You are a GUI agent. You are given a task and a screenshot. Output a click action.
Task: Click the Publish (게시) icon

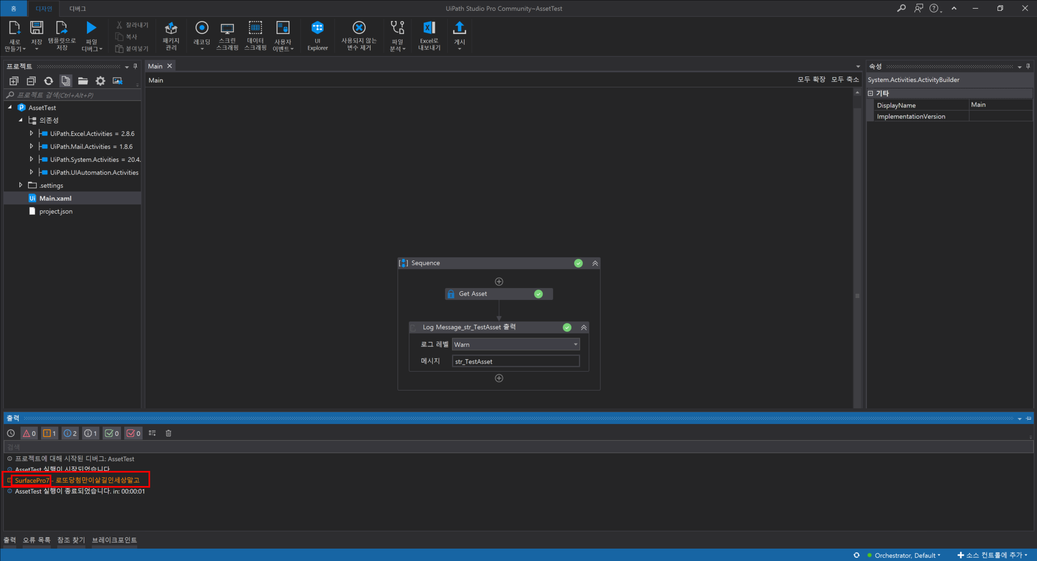(x=459, y=28)
